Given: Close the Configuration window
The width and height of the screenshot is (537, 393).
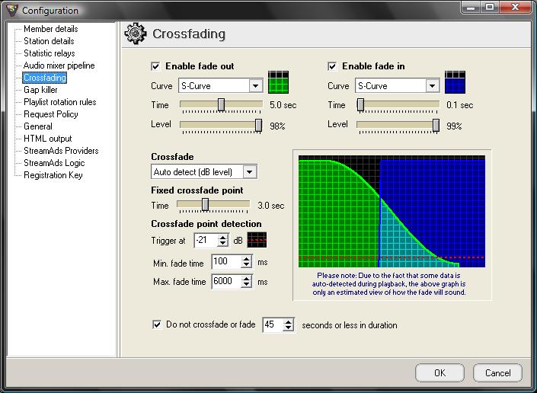Looking at the screenshot, I should [516, 7].
